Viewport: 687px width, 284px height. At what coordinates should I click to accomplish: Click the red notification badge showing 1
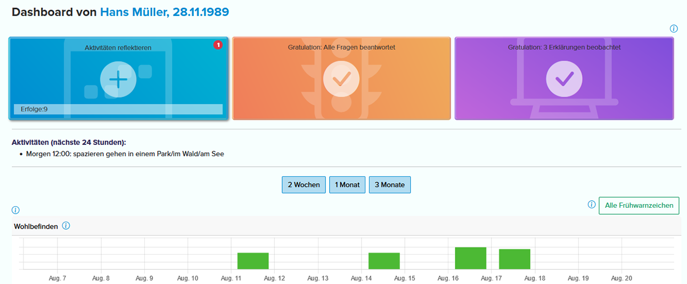click(218, 45)
